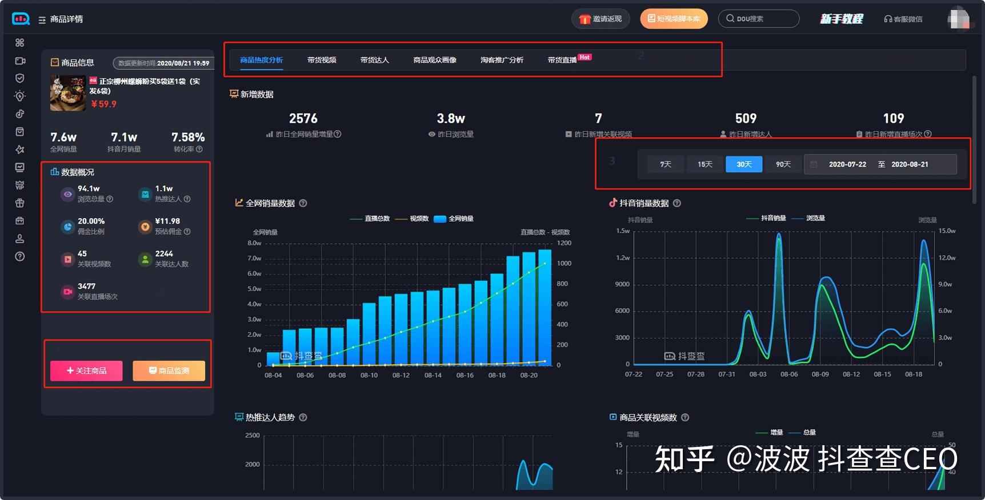The width and height of the screenshot is (985, 500).
Task: Click the 邀请返现 button
Action: [600, 19]
